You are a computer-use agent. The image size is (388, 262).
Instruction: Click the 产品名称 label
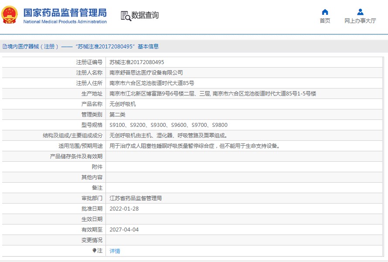[92, 104]
